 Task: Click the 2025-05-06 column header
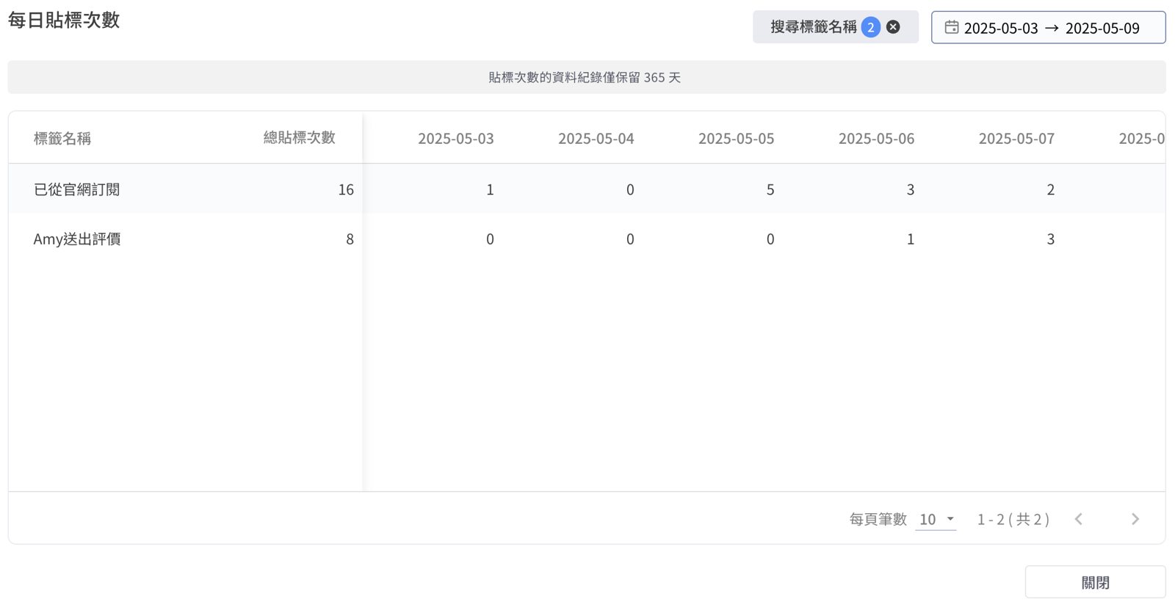click(877, 138)
